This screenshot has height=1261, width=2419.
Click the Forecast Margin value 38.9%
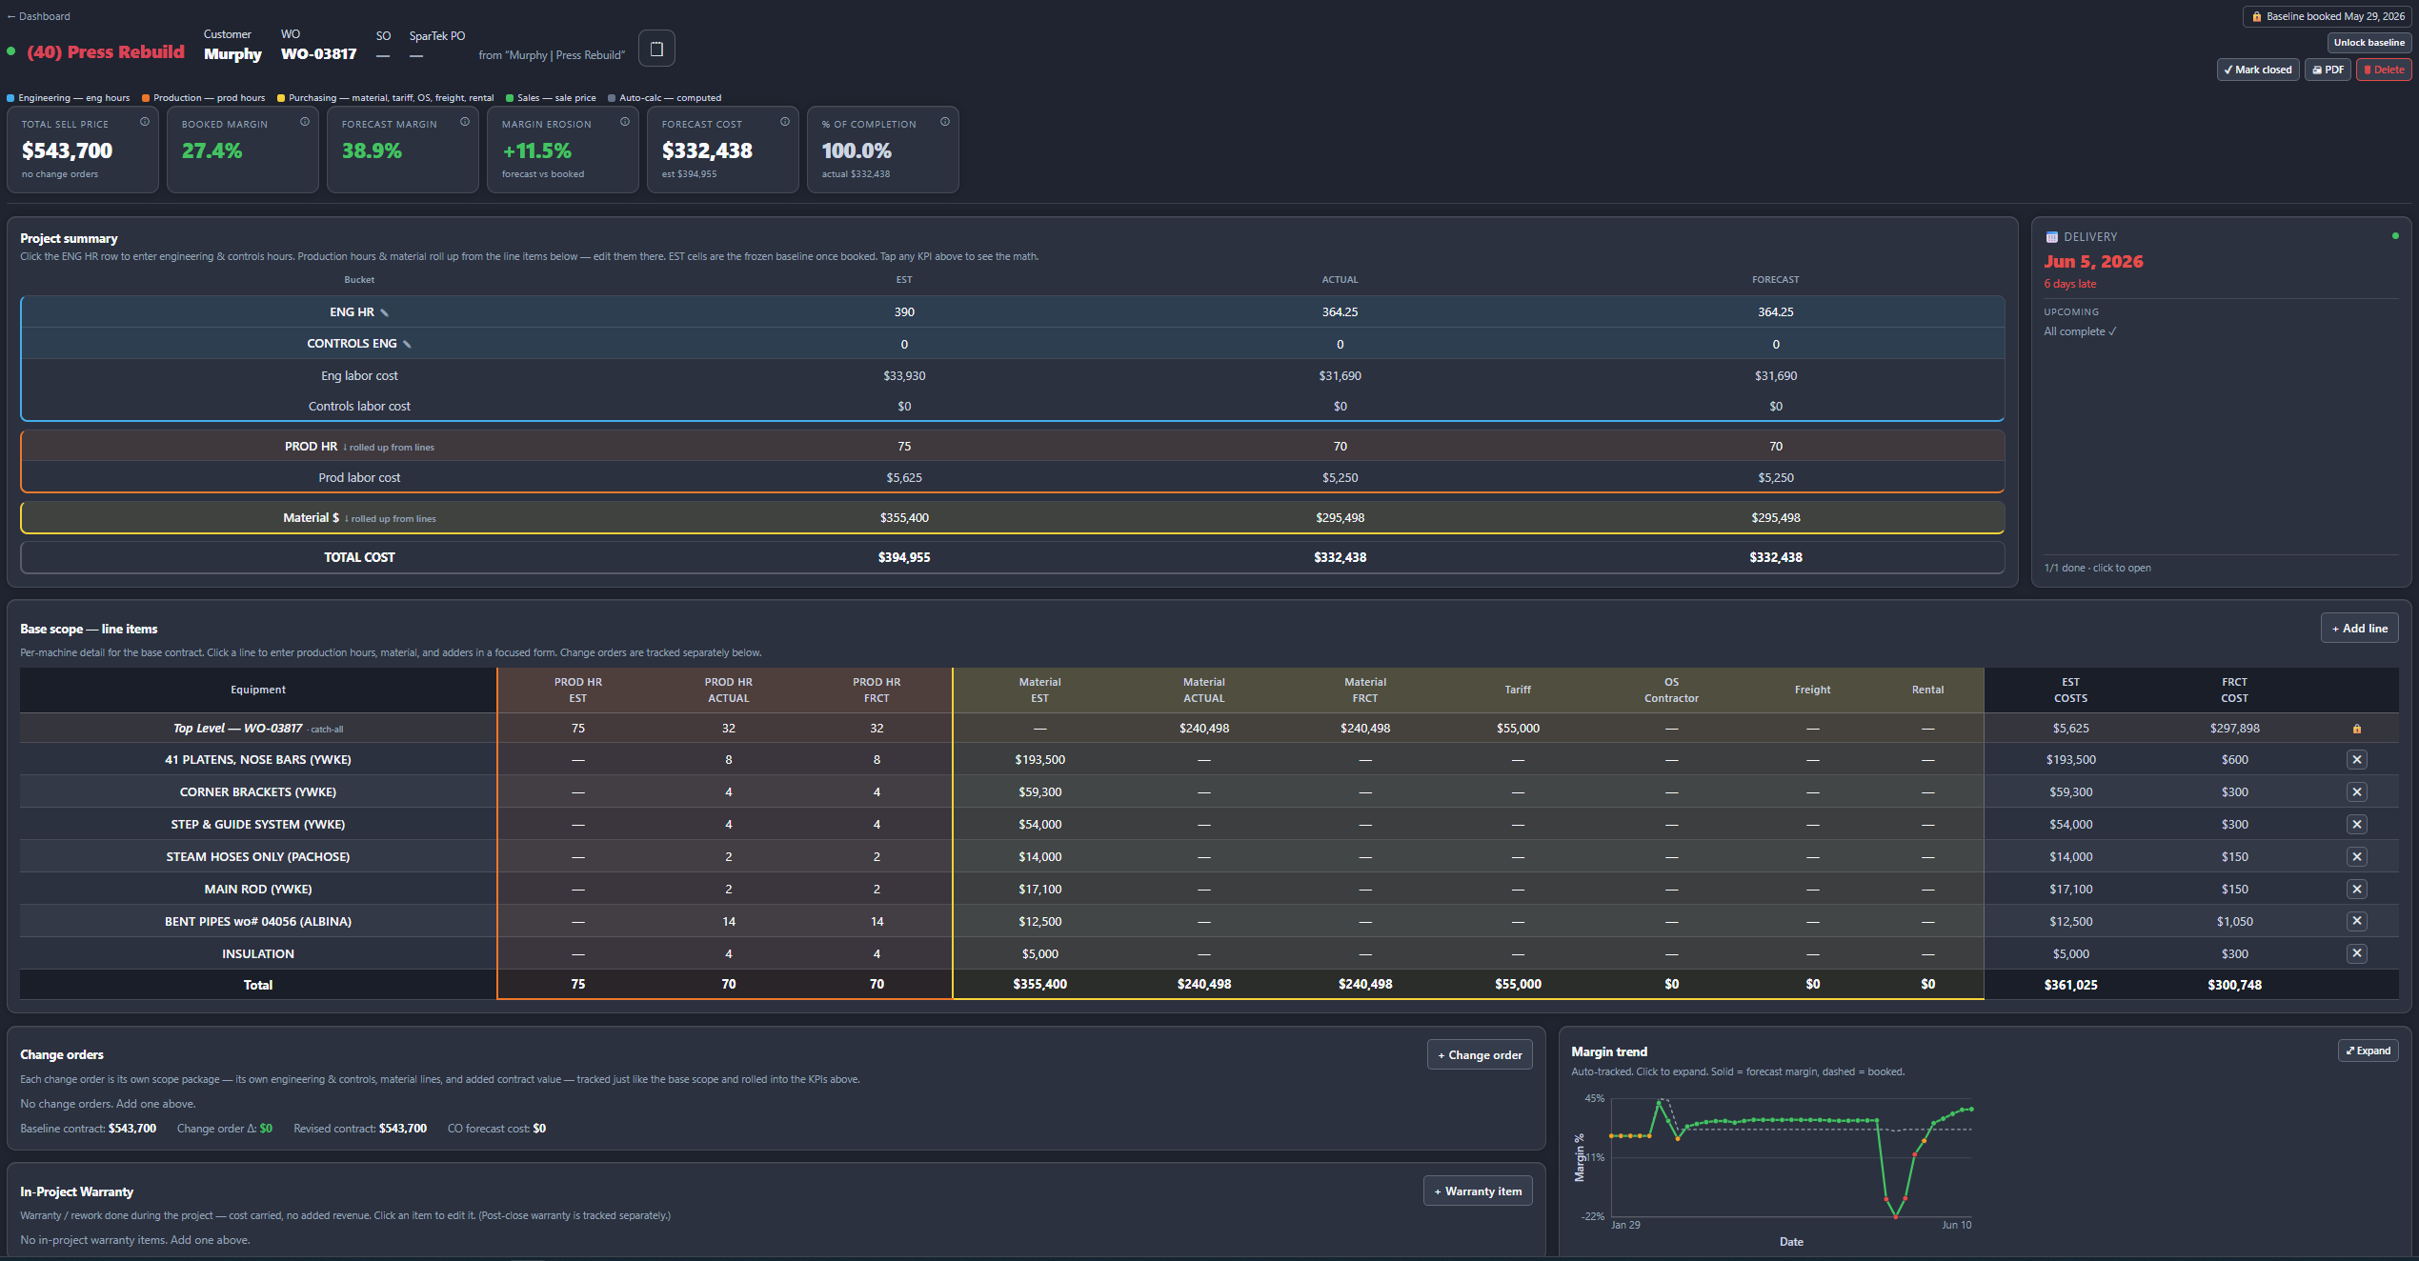point(372,150)
